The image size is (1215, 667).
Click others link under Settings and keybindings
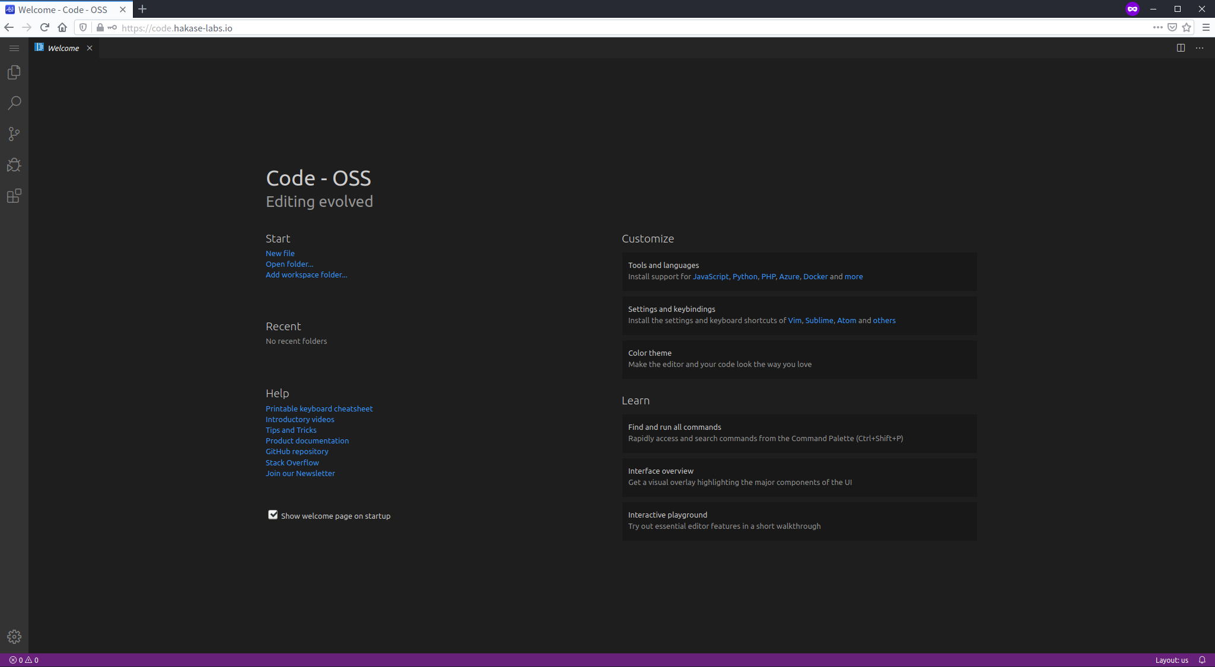tap(884, 320)
